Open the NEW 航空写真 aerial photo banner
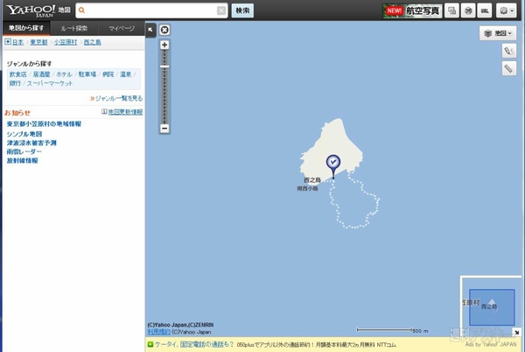The width and height of the screenshot is (525, 352). pos(412,11)
